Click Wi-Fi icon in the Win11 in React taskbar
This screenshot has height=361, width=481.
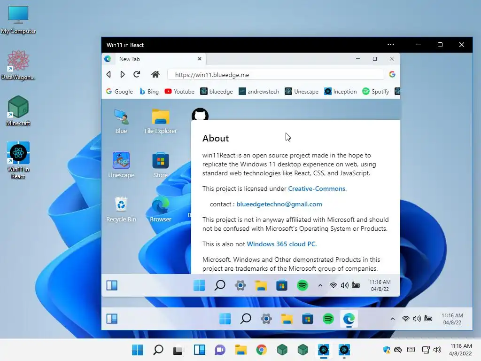[x=405, y=319]
